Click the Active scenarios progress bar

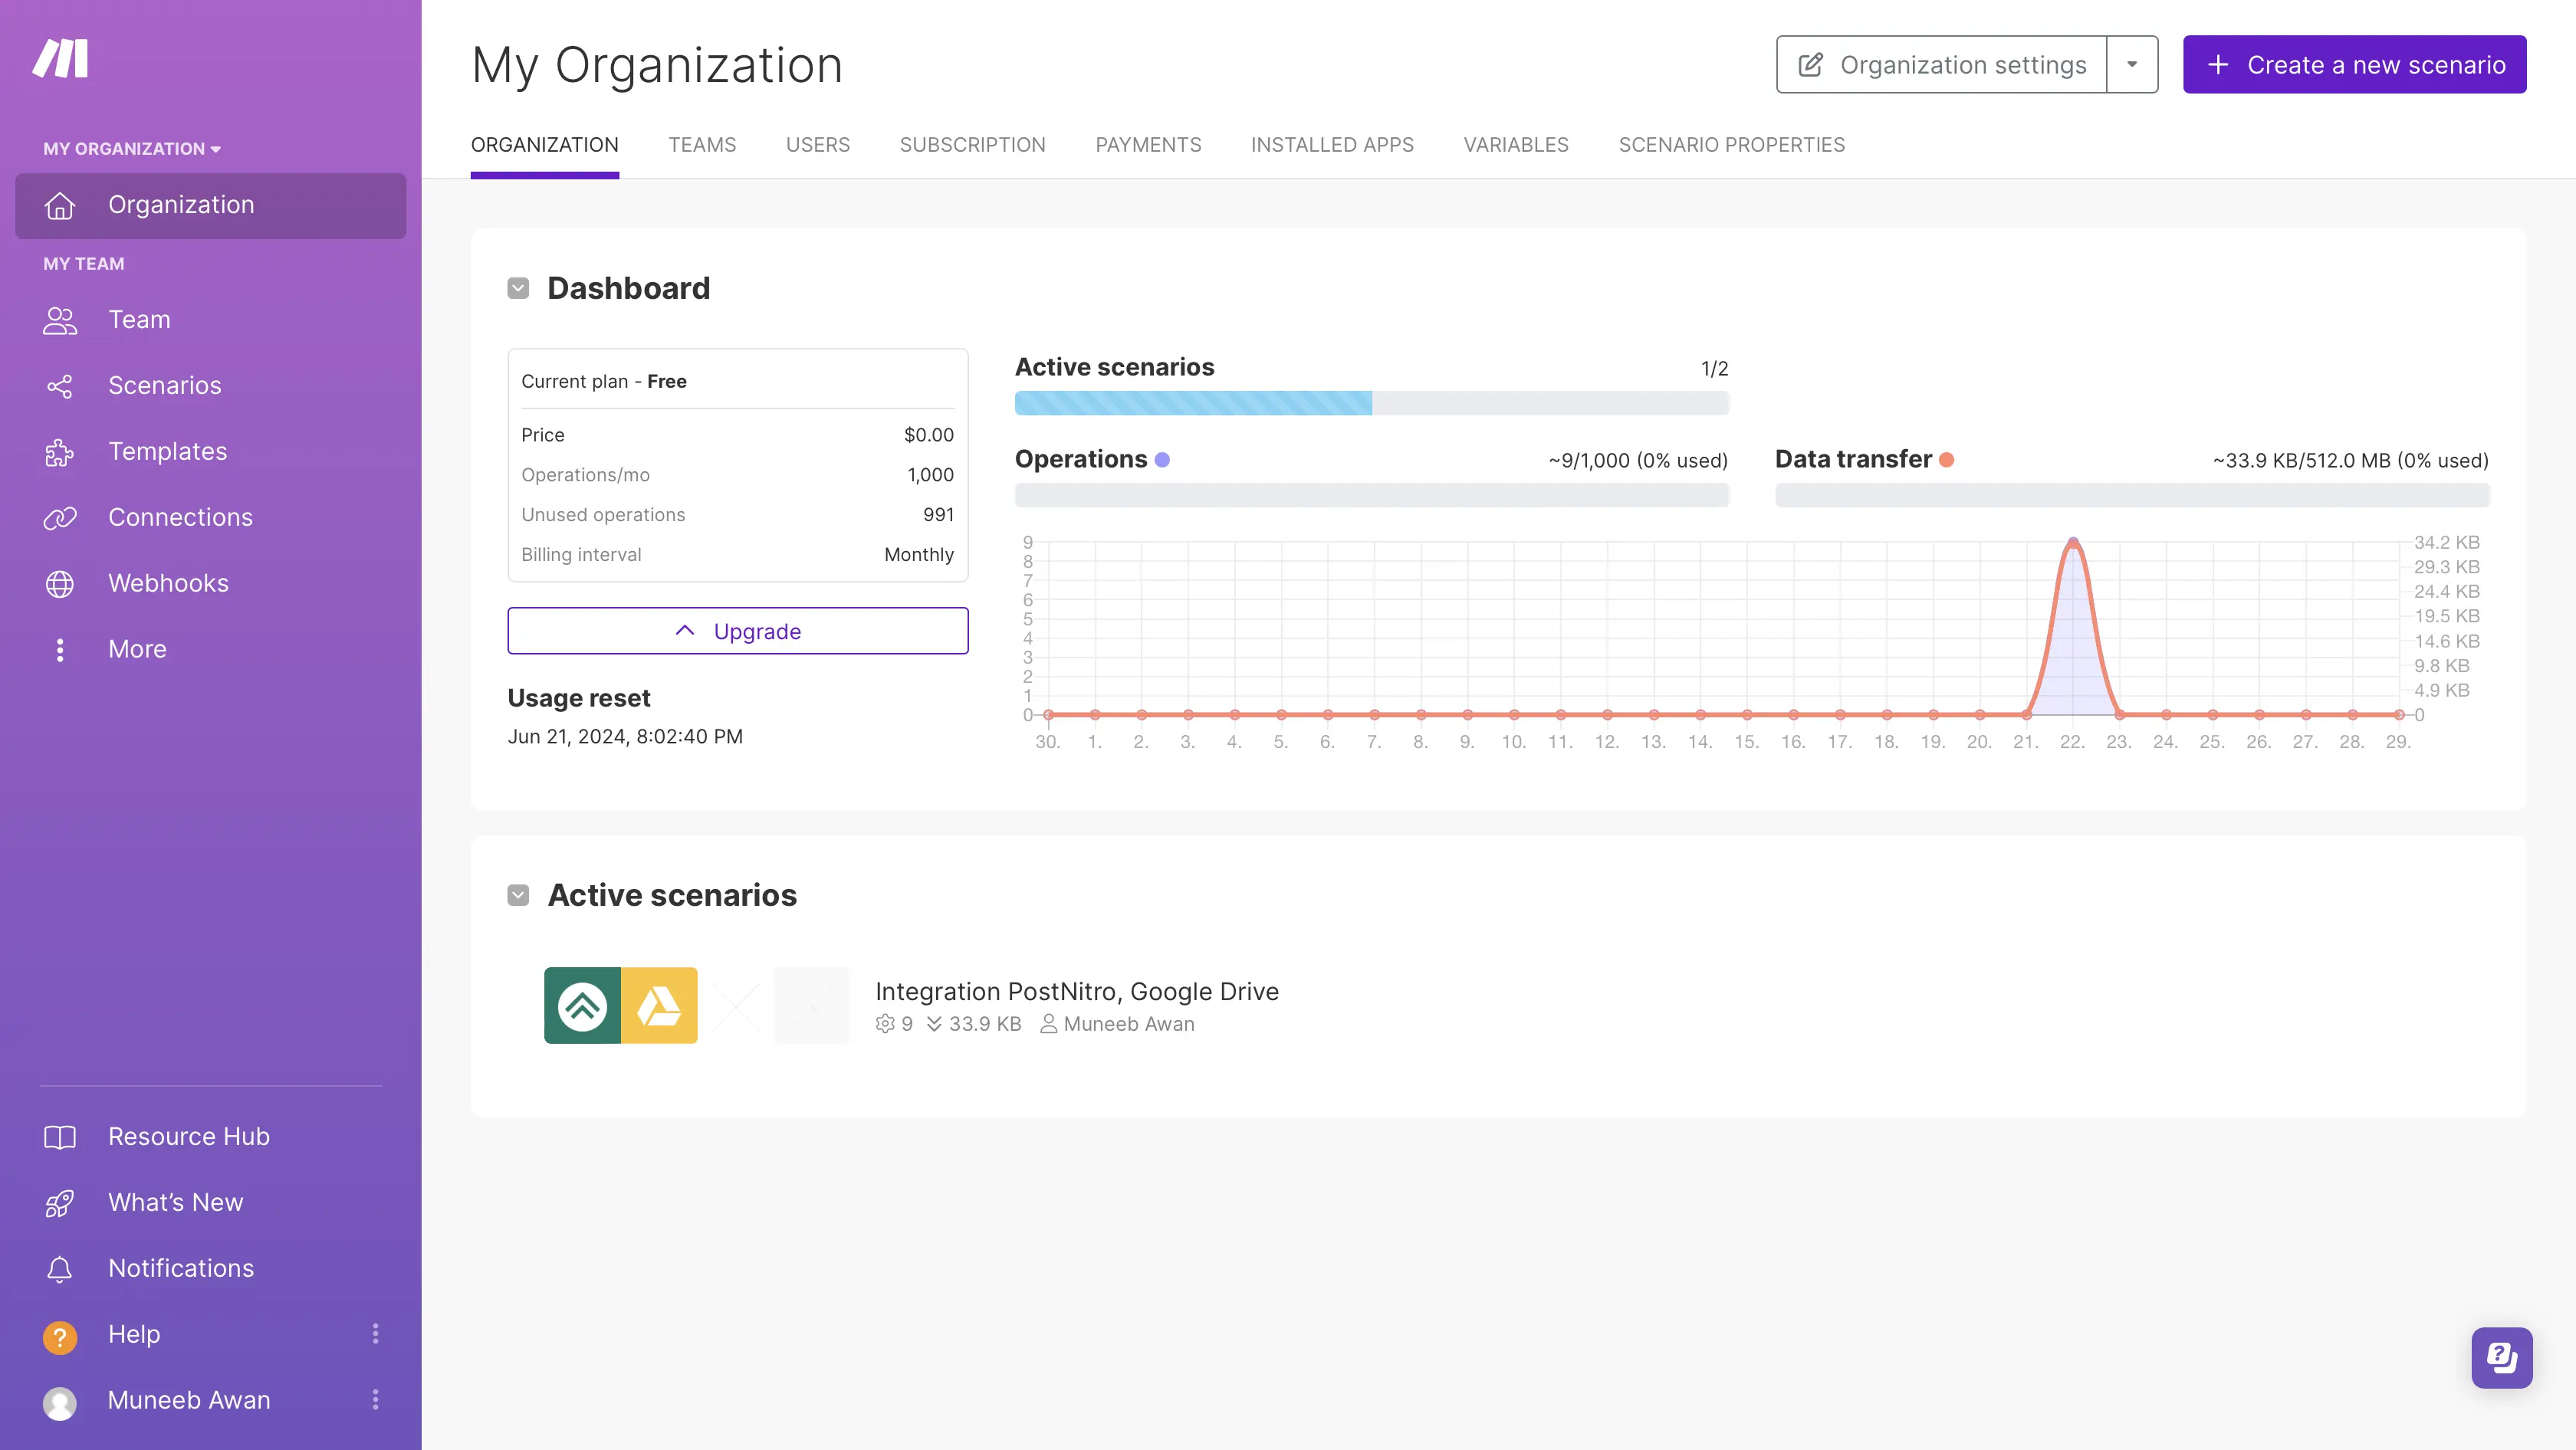[x=1371, y=404]
